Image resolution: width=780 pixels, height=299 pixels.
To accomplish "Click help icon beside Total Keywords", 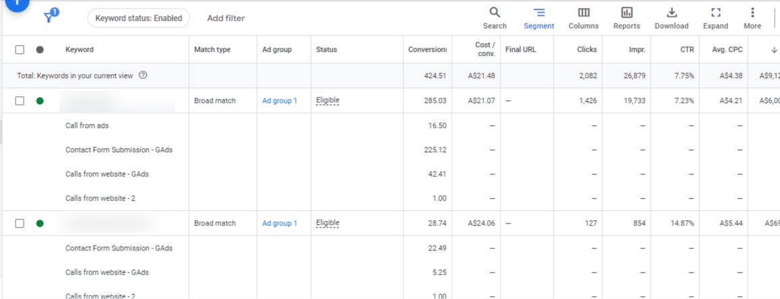I will pyautogui.click(x=144, y=75).
